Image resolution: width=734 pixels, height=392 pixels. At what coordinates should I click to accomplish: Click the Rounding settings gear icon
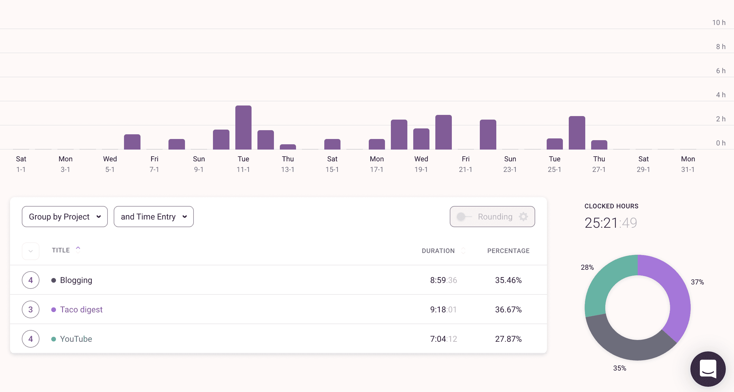click(x=524, y=217)
